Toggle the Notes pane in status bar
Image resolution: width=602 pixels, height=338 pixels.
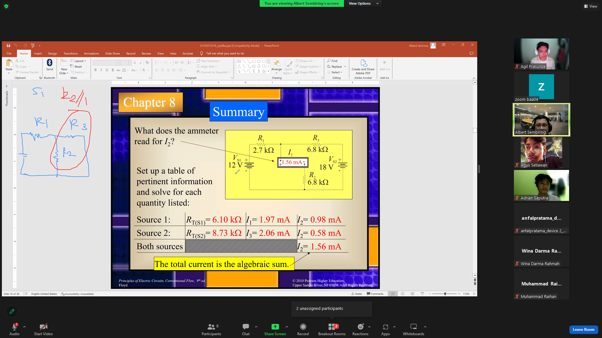coord(356,294)
